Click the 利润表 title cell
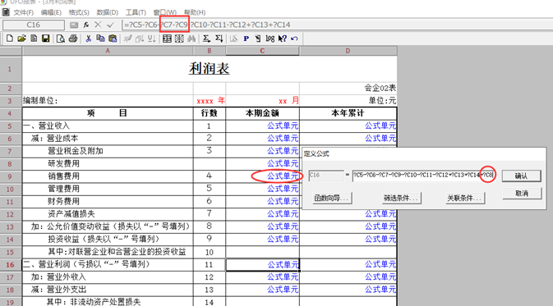The width and height of the screenshot is (553, 306). click(x=210, y=69)
